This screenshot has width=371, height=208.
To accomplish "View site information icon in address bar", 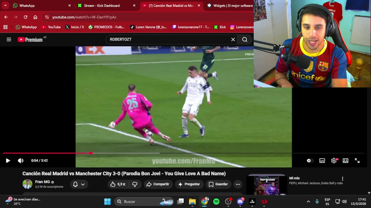I will [47, 17].
